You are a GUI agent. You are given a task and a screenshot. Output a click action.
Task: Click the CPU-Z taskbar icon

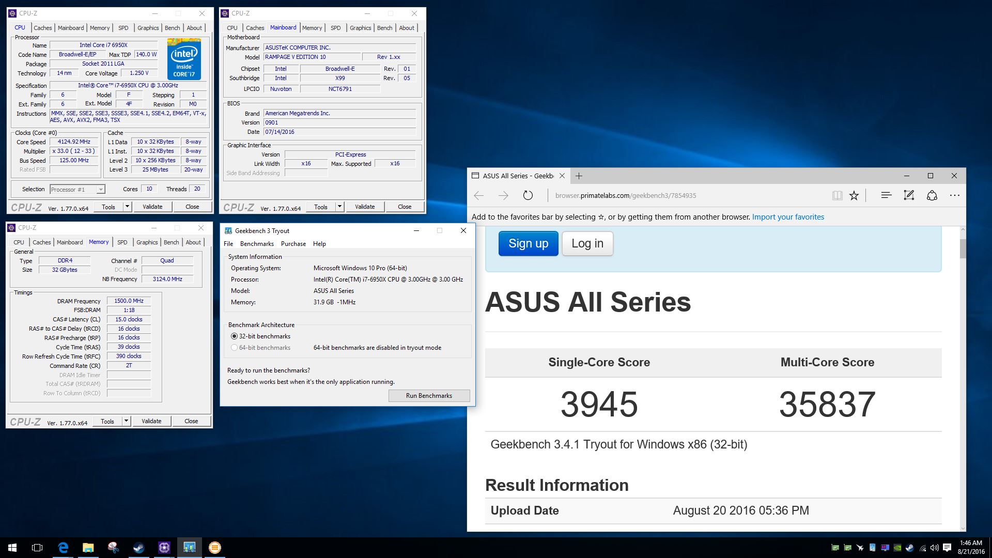[164, 548]
